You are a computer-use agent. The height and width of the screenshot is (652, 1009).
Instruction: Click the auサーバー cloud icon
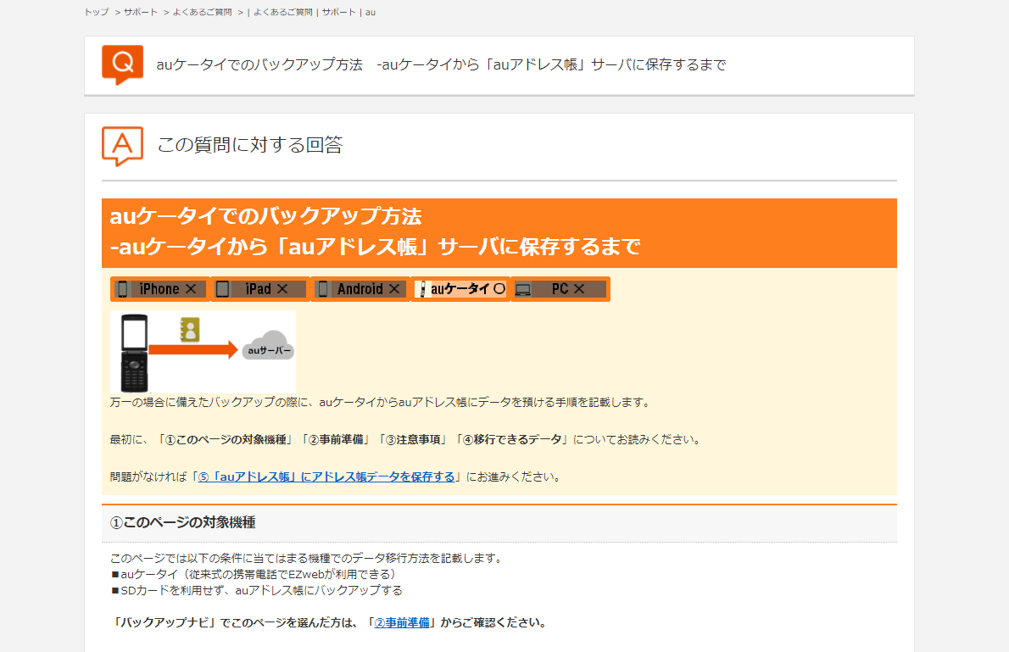(268, 346)
